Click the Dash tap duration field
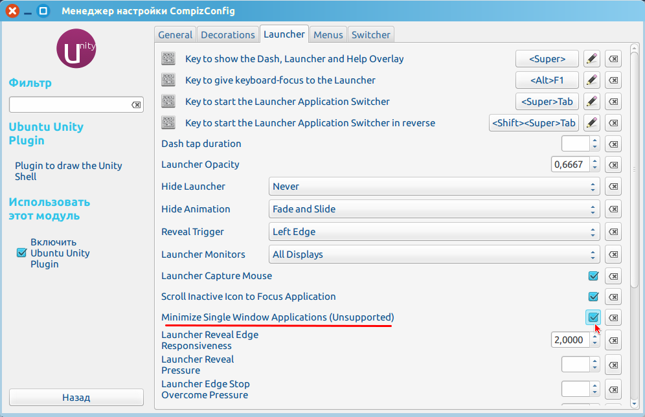Screen dimensions: 645x417 coord(576,144)
